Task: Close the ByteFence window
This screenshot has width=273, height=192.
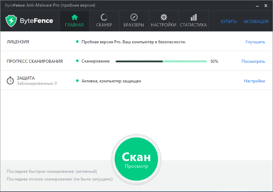Action: click(266, 6)
